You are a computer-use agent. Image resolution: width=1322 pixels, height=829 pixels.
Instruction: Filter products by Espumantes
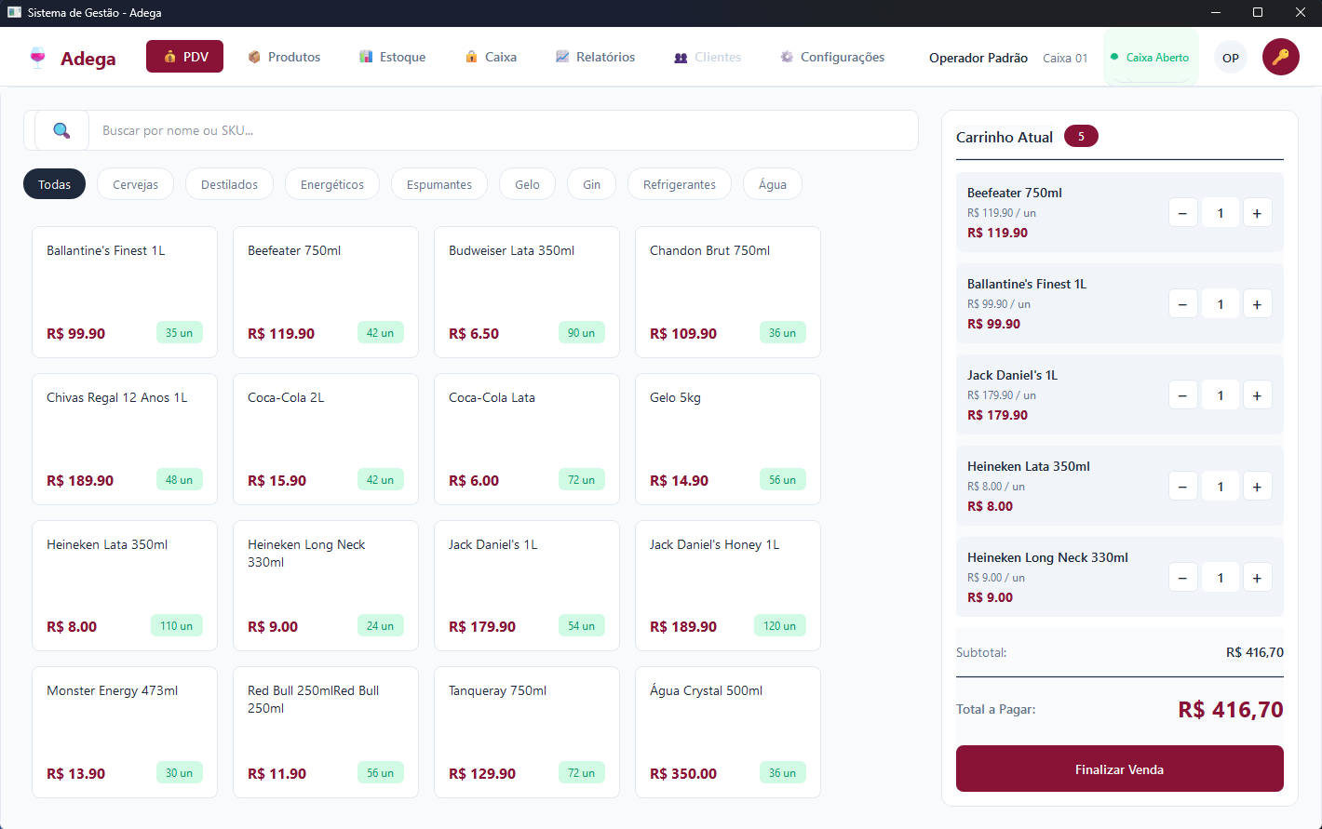[x=439, y=184]
